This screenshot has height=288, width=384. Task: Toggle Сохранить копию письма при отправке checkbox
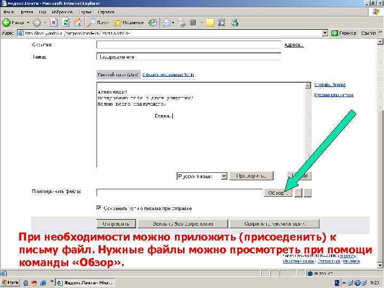point(99,208)
